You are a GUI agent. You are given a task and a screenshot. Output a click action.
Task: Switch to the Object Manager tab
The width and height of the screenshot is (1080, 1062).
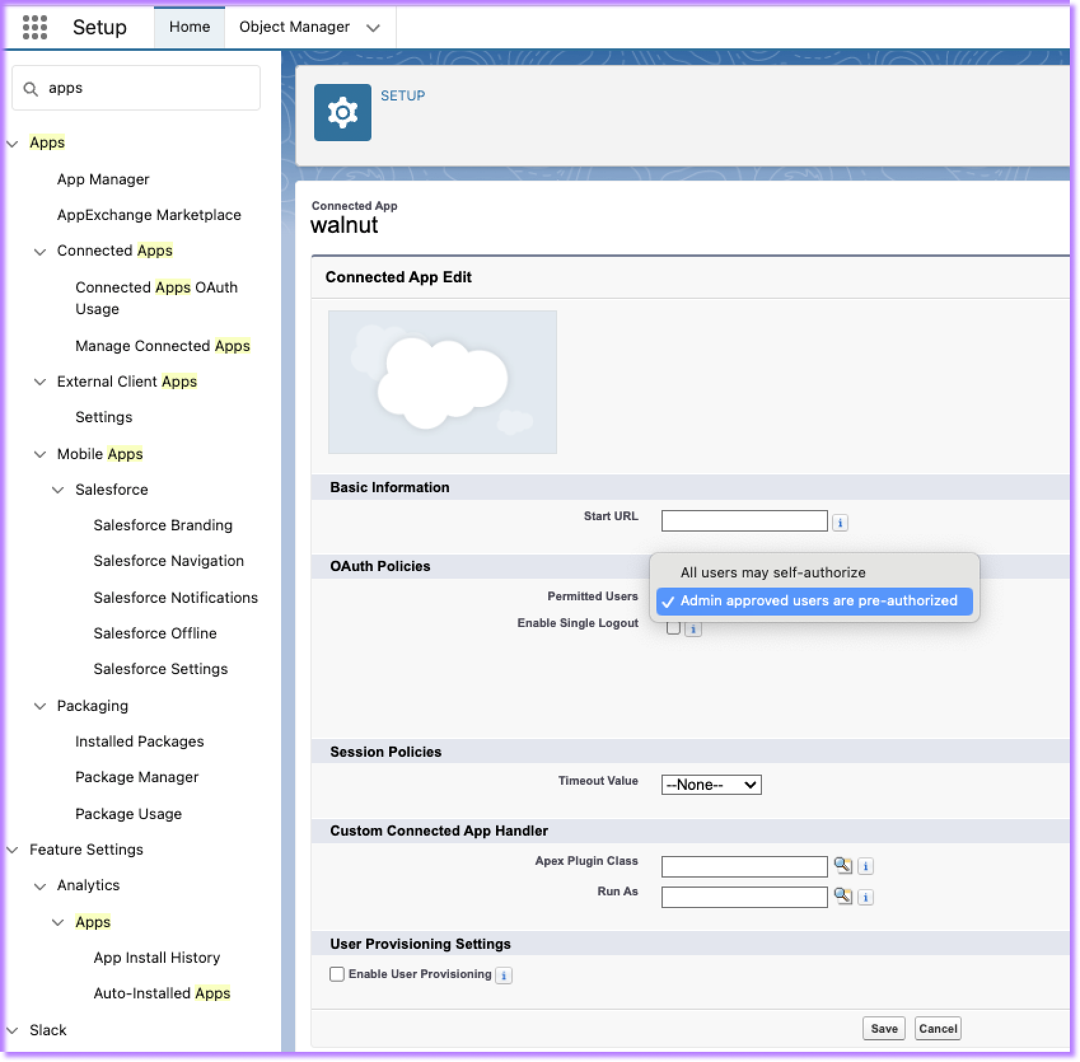coord(294,27)
